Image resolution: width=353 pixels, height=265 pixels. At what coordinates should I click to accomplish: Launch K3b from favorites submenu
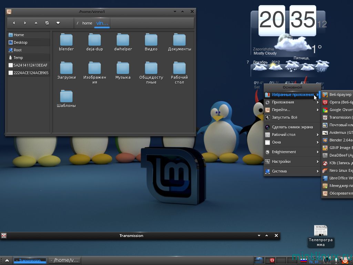[x=337, y=163]
